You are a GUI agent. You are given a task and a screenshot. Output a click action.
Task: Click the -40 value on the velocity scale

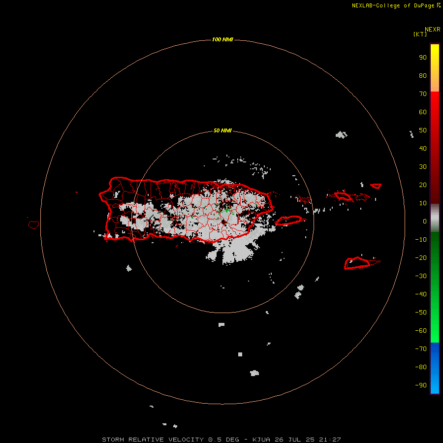coord(421,294)
